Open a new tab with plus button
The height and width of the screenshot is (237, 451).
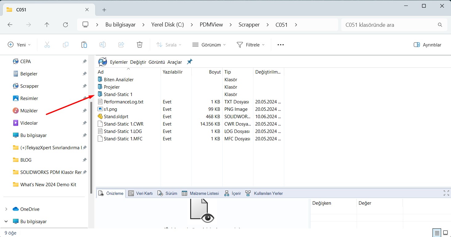tap(104, 10)
